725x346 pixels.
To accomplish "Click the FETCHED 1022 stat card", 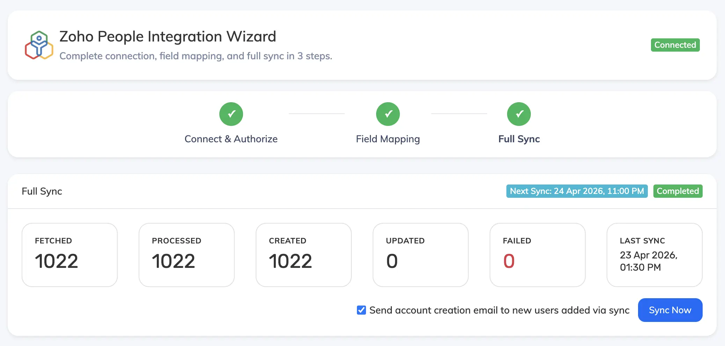I will pos(69,255).
